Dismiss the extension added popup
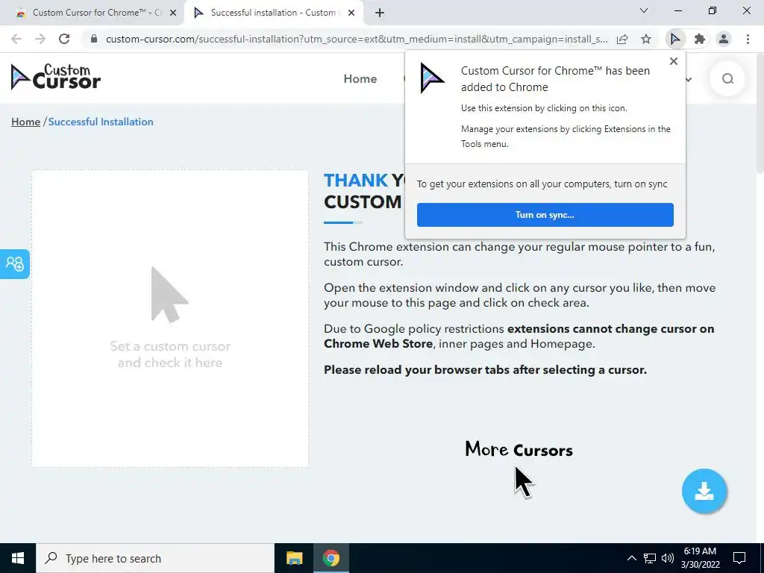The width and height of the screenshot is (764, 573). [674, 61]
